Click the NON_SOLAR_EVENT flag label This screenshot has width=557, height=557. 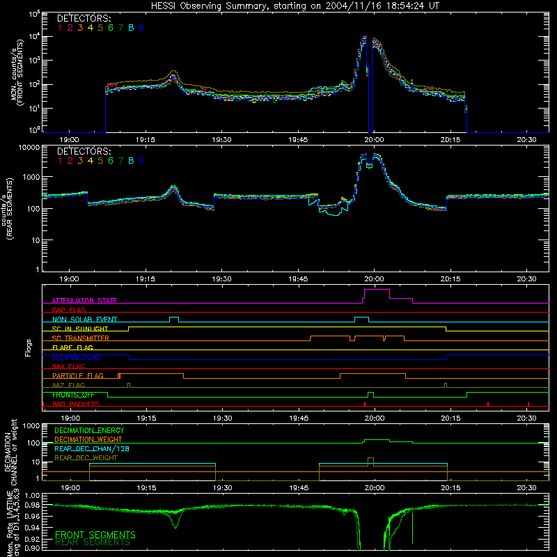(84, 320)
